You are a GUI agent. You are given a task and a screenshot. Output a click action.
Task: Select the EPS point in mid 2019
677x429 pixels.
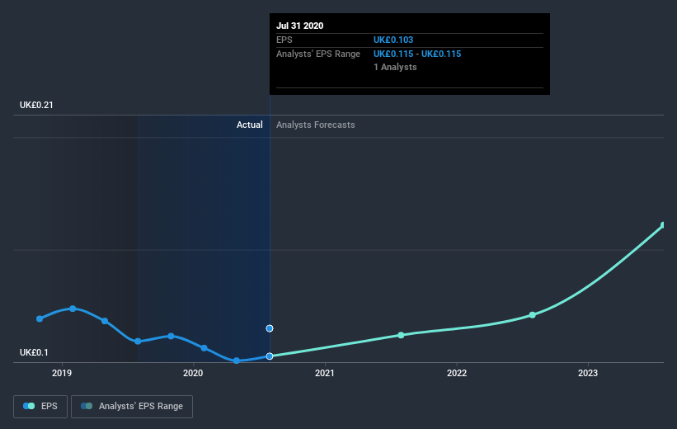(138, 342)
